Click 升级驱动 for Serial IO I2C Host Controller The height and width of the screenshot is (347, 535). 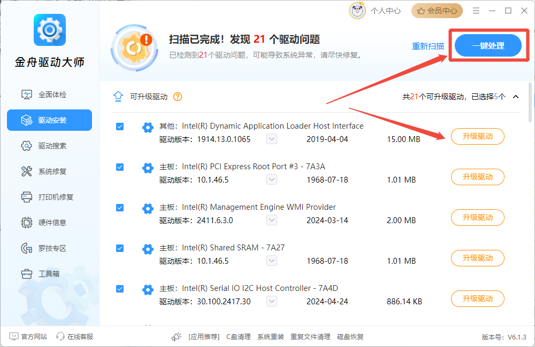[x=478, y=298]
